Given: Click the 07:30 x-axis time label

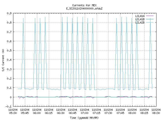Looking at the screenshot, I should click(108, 113).
